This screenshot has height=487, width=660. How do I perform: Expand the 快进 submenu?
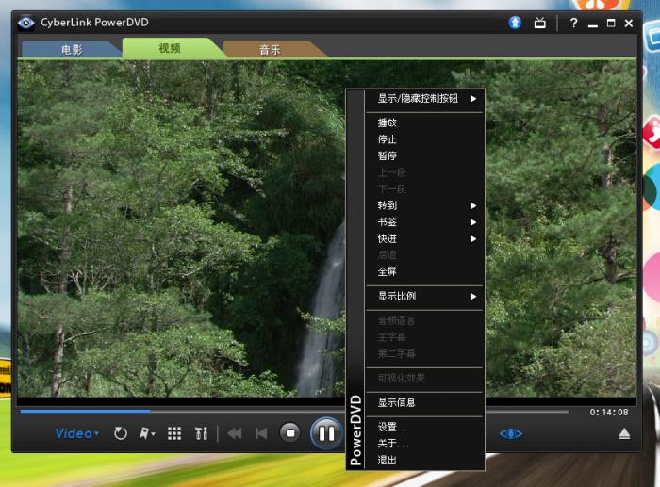(425, 238)
